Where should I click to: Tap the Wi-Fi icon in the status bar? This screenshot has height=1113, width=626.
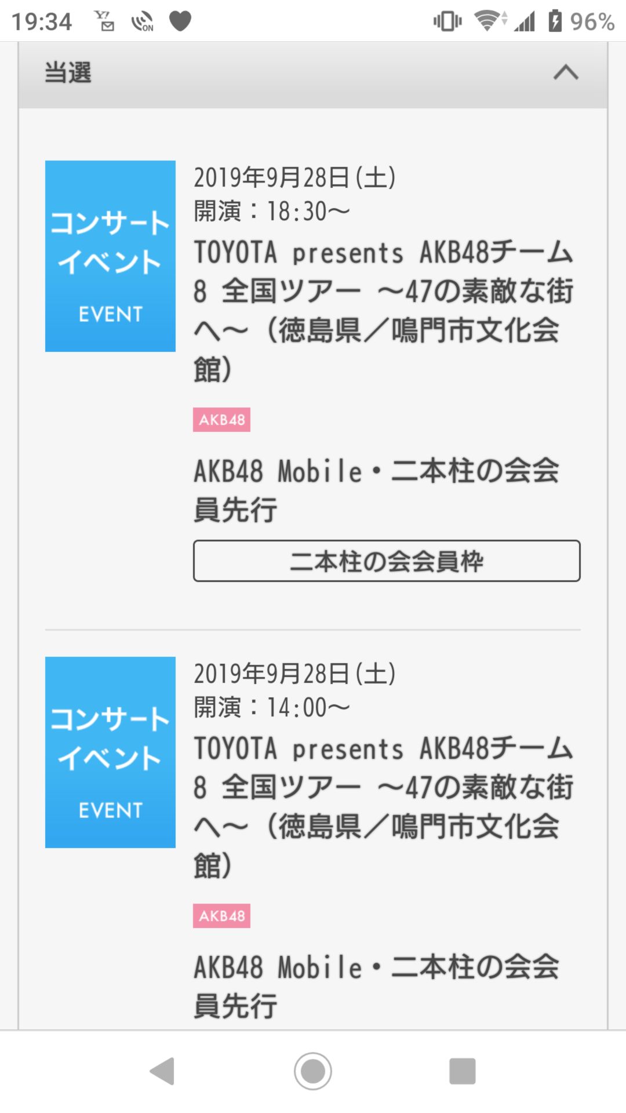point(489,21)
